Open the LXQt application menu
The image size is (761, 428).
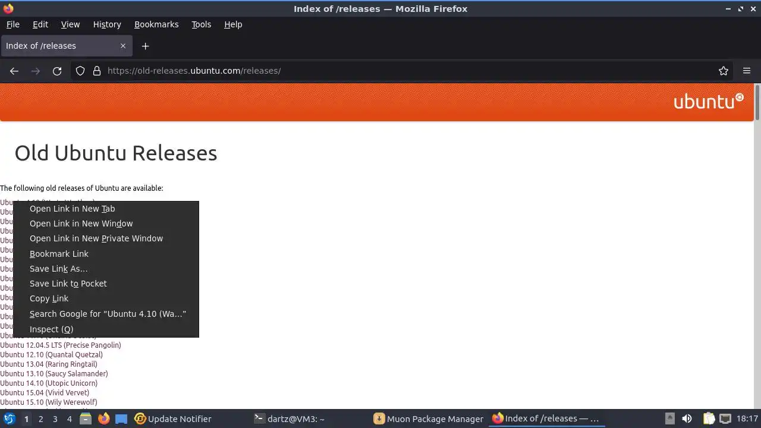[x=9, y=418]
